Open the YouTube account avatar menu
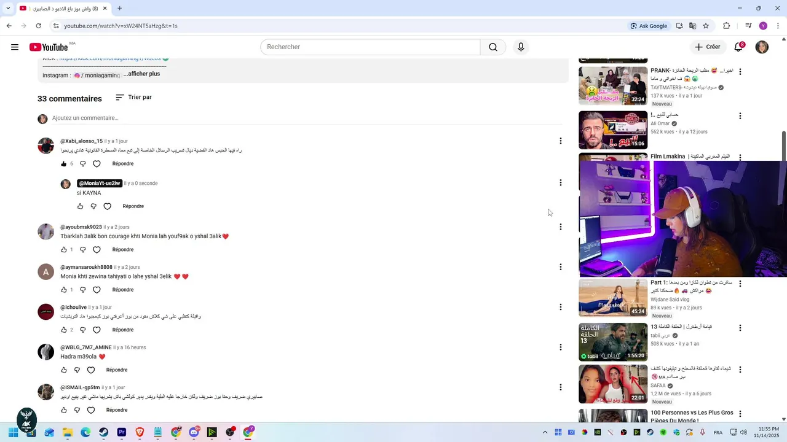Image resolution: width=787 pixels, height=442 pixels. (762, 47)
